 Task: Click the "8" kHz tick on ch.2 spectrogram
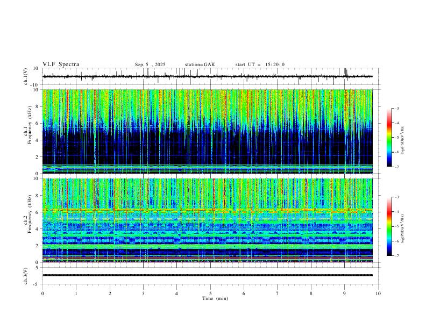[38, 195]
